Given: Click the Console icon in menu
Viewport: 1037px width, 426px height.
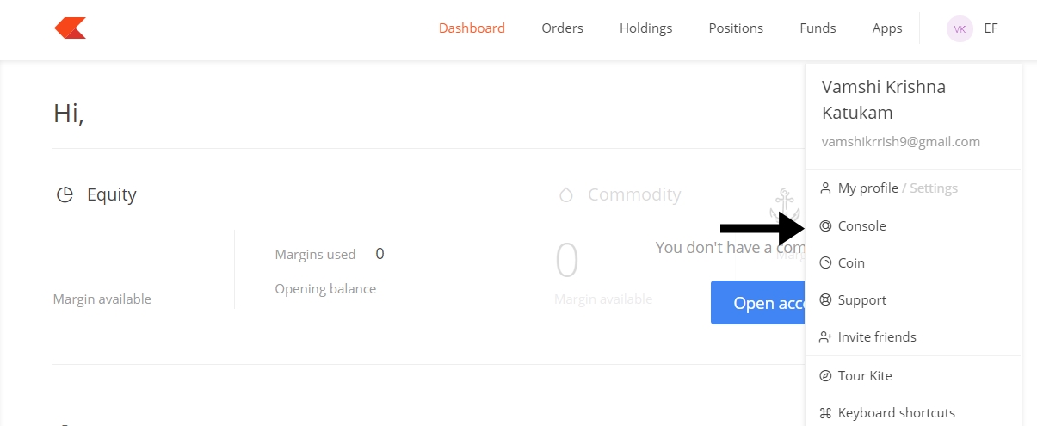Looking at the screenshot, I should [825, 226].
